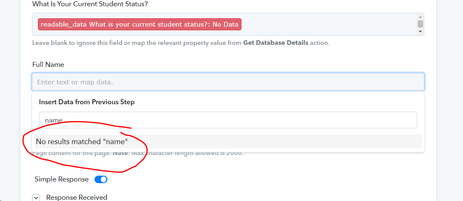Click the student status field's scroll up arrow
Image resolution: width=463 pixels, height=201 pixels.
420,17
